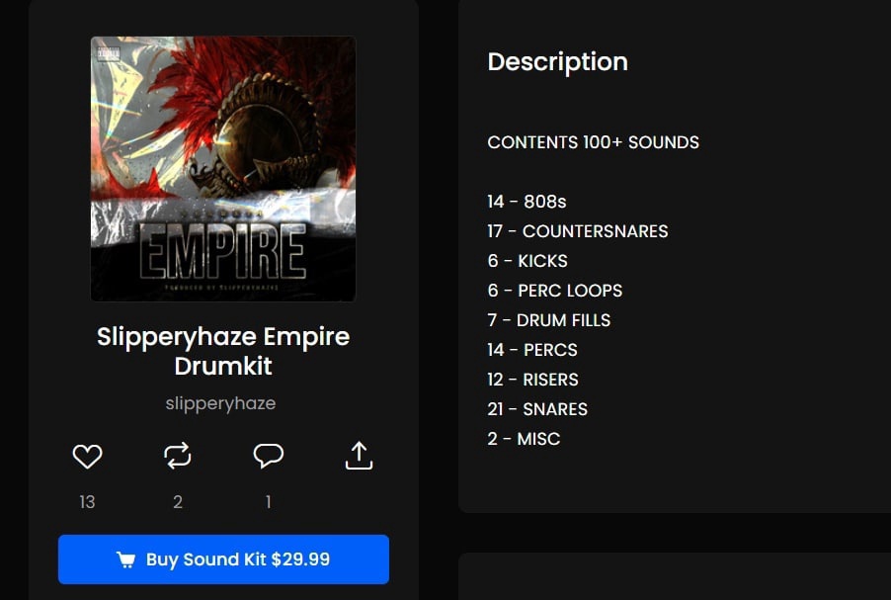Click the Description heading
This screenshot has height=600, width=891.
(x=557, y=62)
